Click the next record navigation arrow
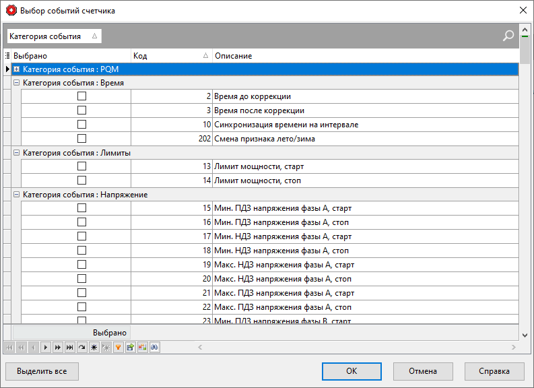 pos(45,348)
